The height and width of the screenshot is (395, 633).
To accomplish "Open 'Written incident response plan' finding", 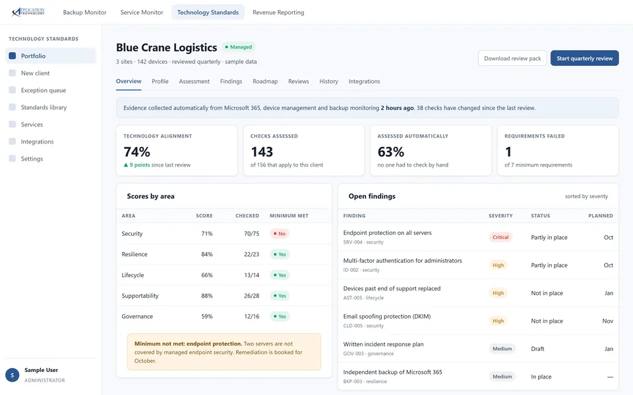I will (478, 348).
